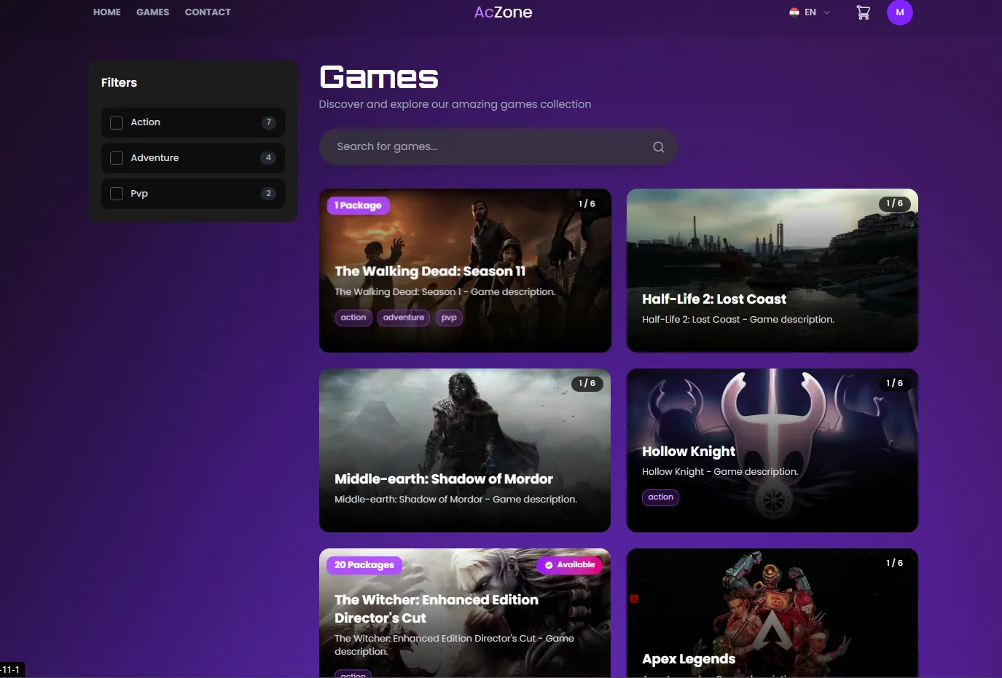
Task: Click the action tag on Hollow Knight
Action: 660,497
